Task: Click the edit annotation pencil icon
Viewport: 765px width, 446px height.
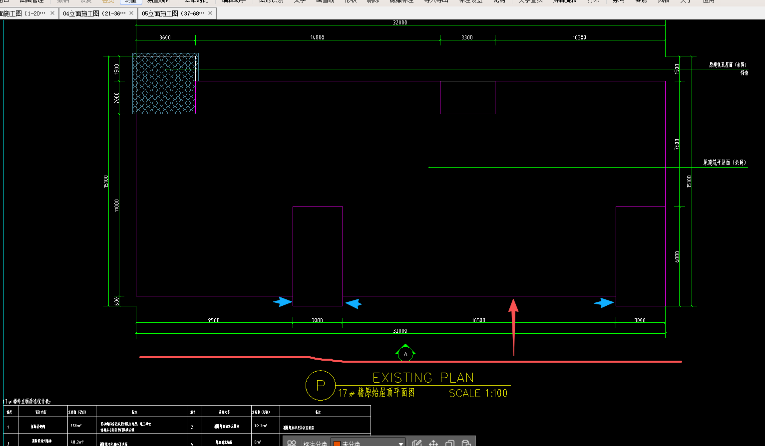Action: pos(417,443)
